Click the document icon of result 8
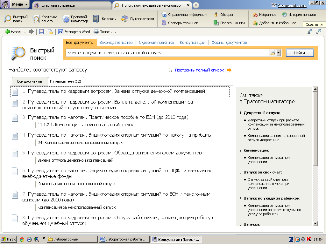326x244 pixels. (x=15, y=218)
